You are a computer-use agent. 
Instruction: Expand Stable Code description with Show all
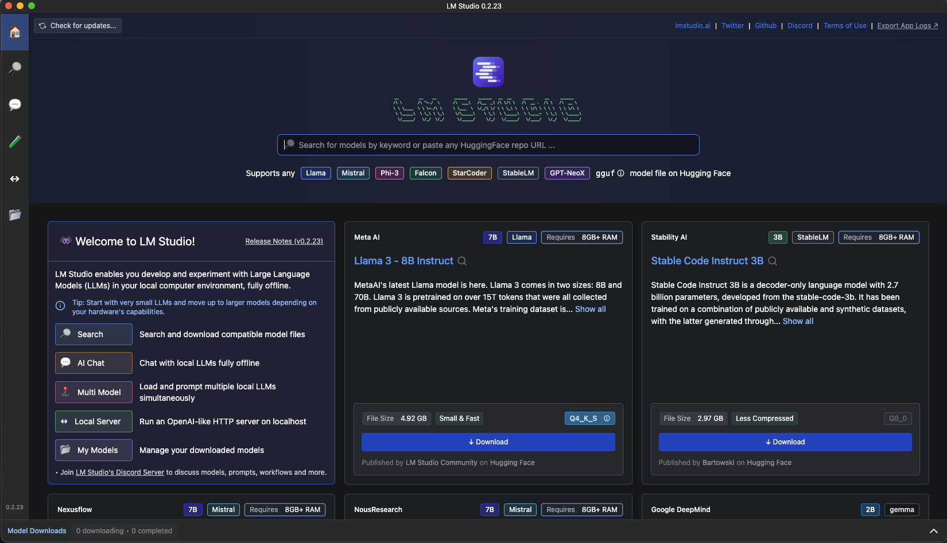(798, 321)
